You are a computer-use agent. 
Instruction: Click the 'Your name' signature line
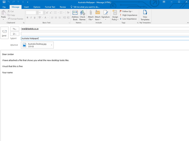click(8, 72)
